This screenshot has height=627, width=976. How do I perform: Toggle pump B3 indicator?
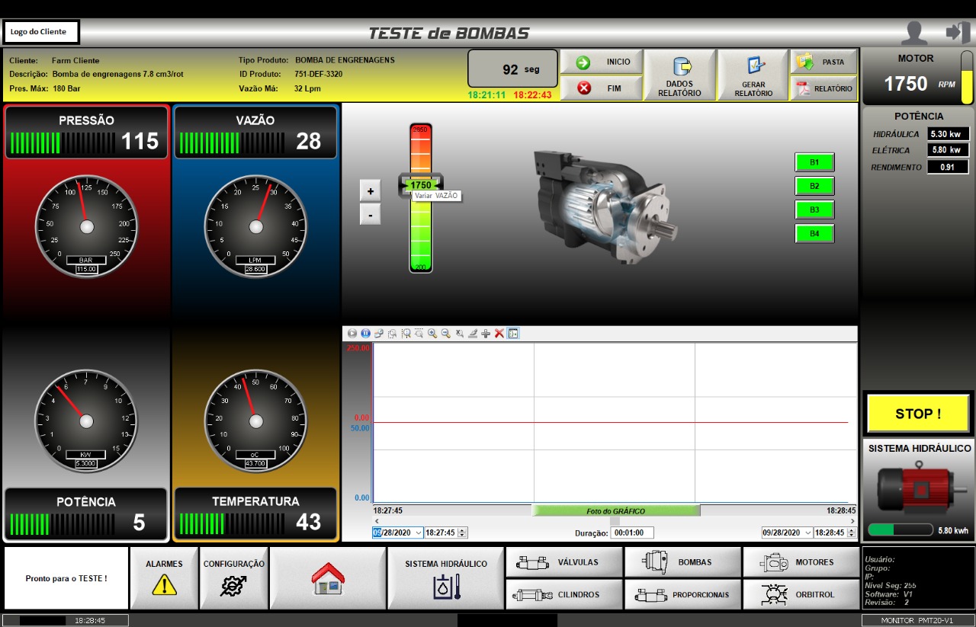click(x=814, y=210)
